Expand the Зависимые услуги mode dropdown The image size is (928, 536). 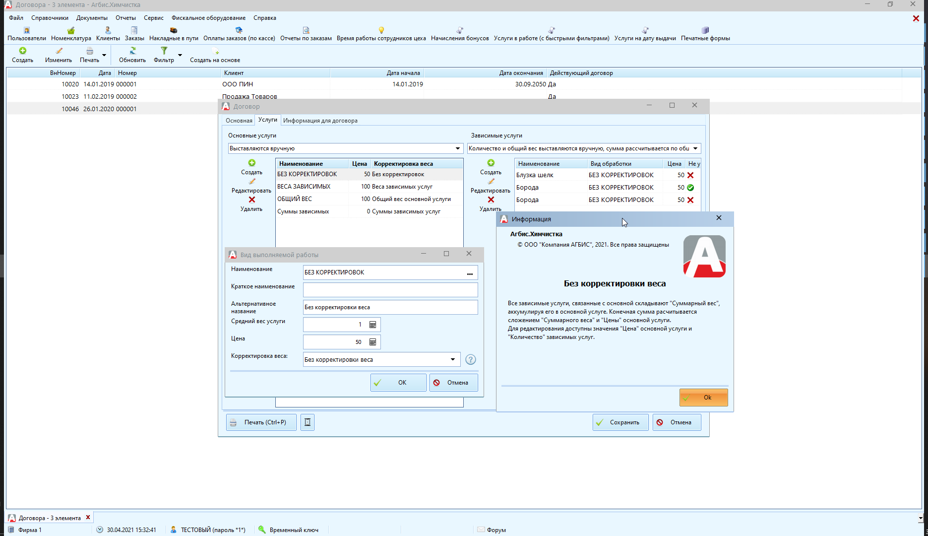(x=695, y=148)
